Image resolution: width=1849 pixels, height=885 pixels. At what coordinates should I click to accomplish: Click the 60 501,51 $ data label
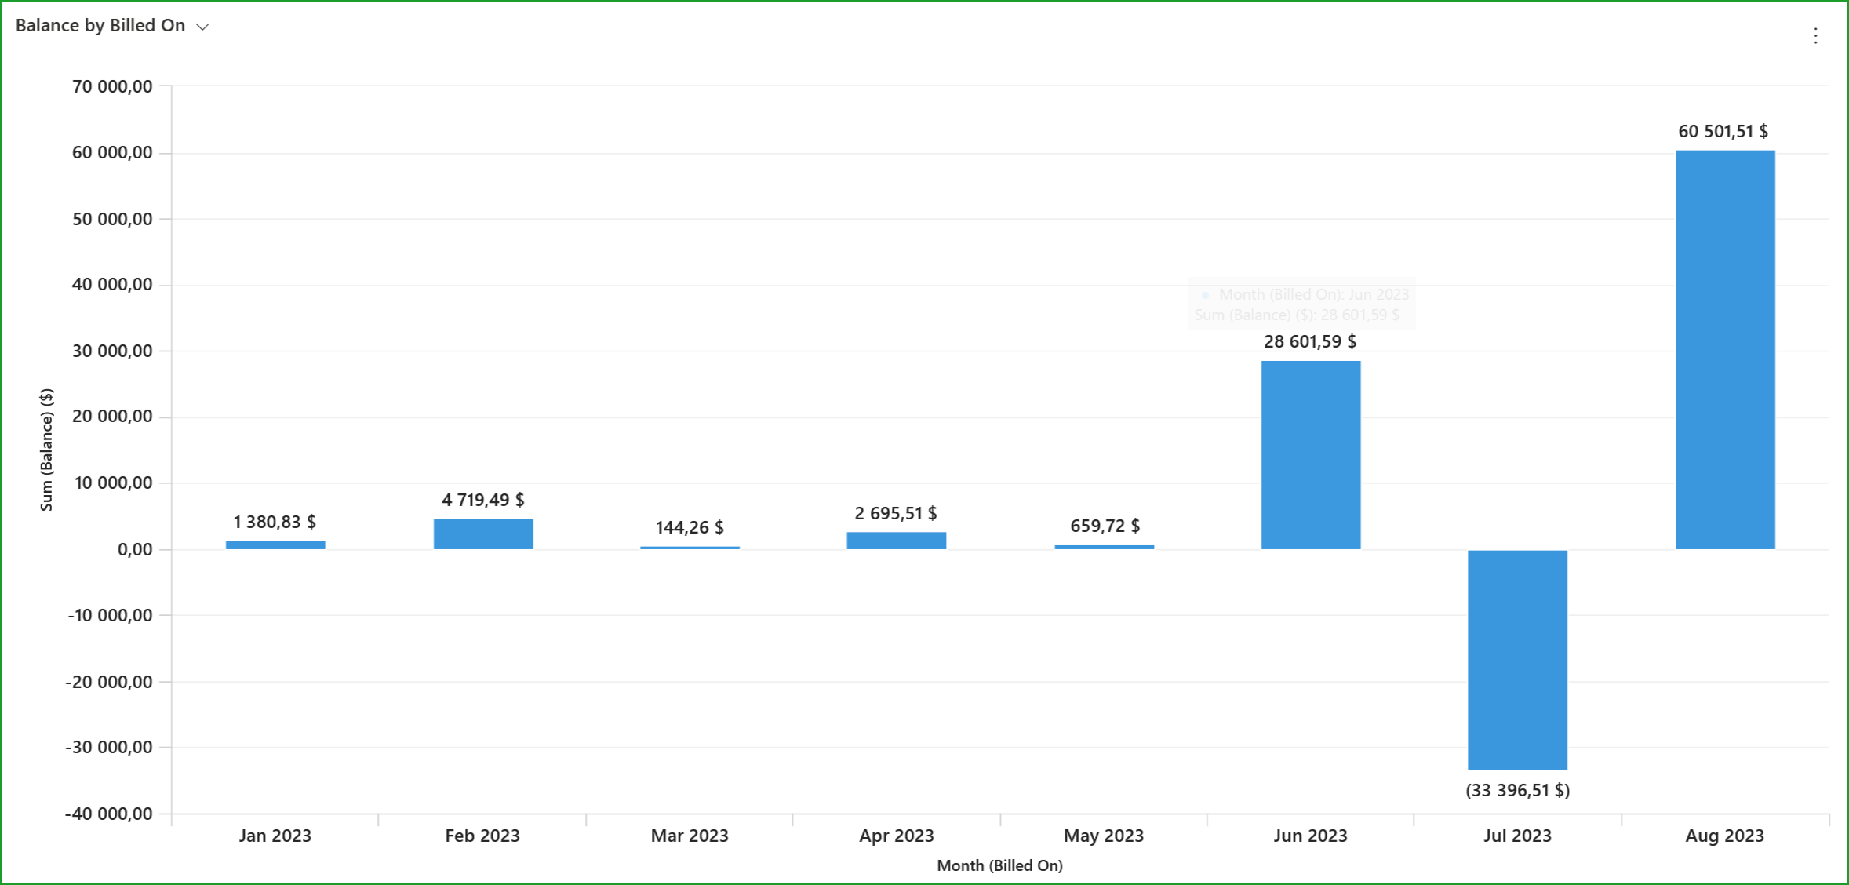click(1723, 132)
